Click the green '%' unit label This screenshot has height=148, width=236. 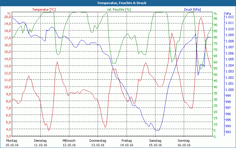point(215,14)
